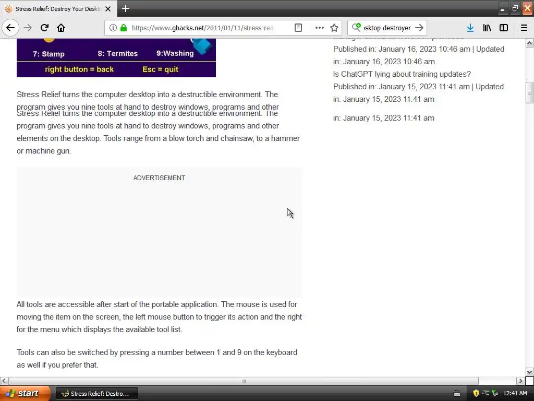534x401 pixels.
Task: Restore down the Firefox window
Action: (x=515, y=8)
